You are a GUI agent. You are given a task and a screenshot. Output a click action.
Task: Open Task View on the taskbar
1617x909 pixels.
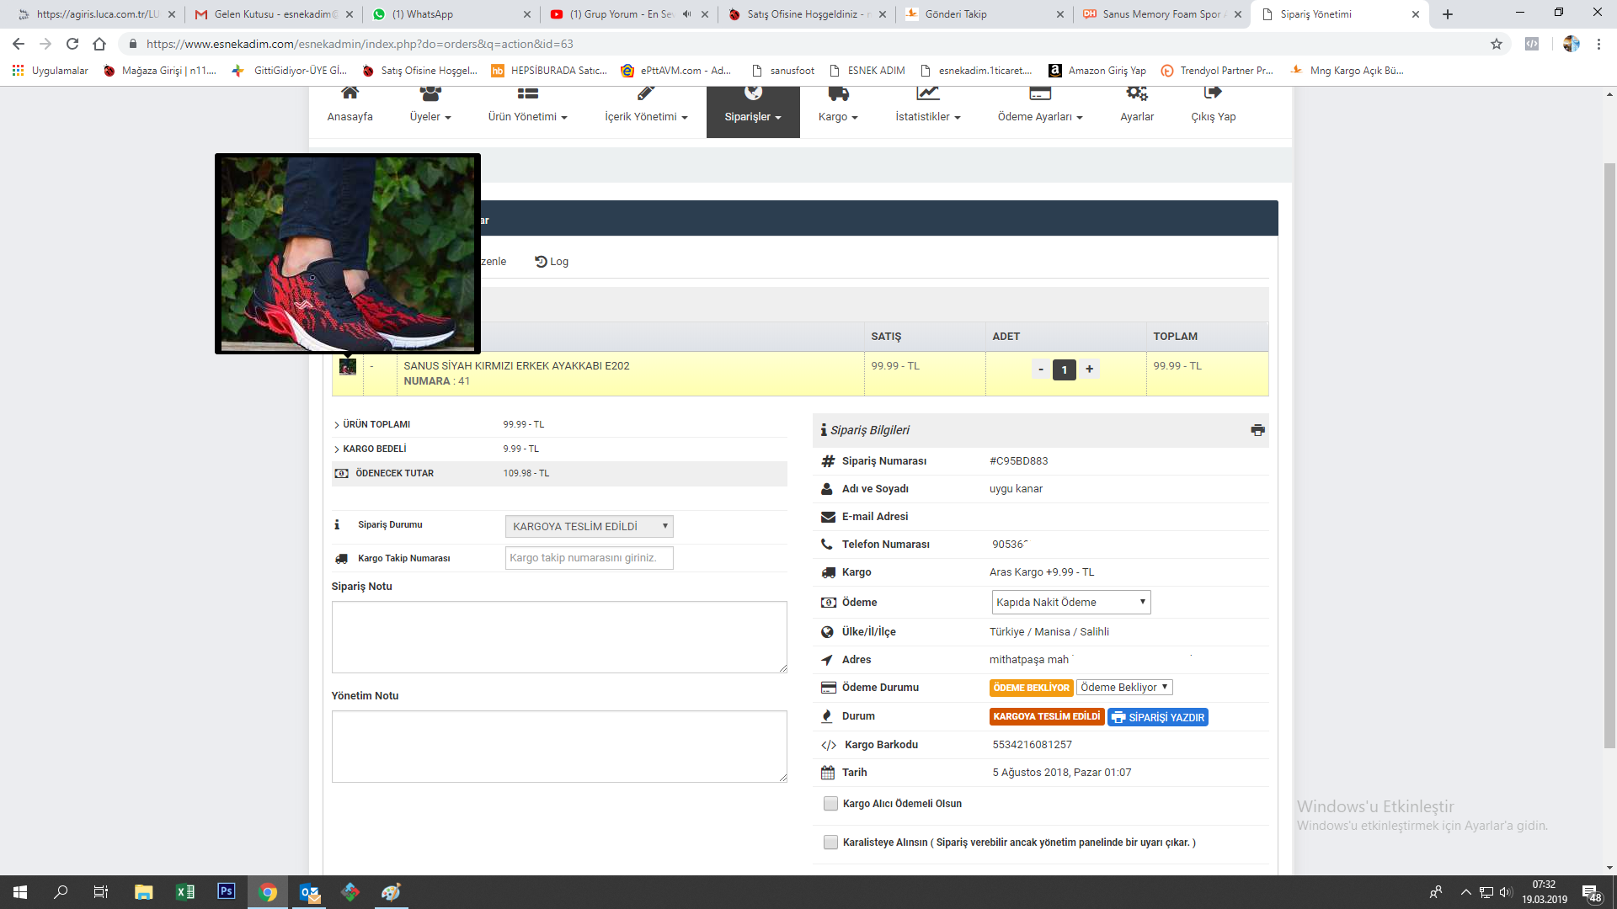click(101, 892)
